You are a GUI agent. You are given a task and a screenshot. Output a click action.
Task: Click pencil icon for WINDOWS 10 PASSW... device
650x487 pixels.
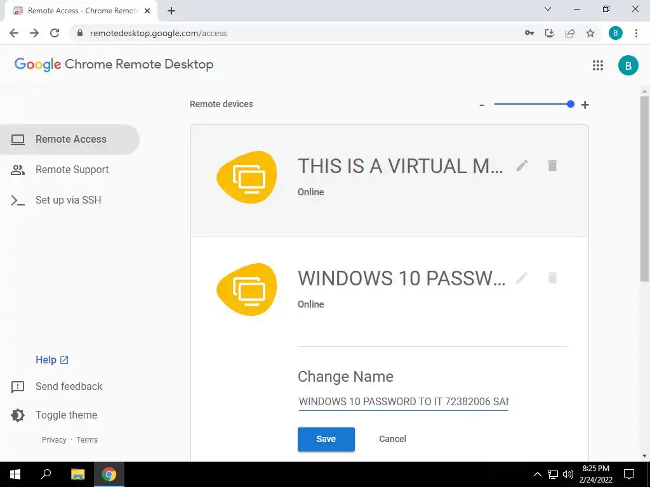[x=522, y=278]
